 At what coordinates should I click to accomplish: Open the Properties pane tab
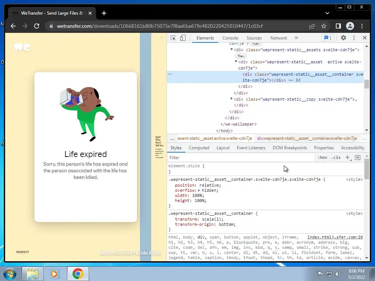coord(324,148)
